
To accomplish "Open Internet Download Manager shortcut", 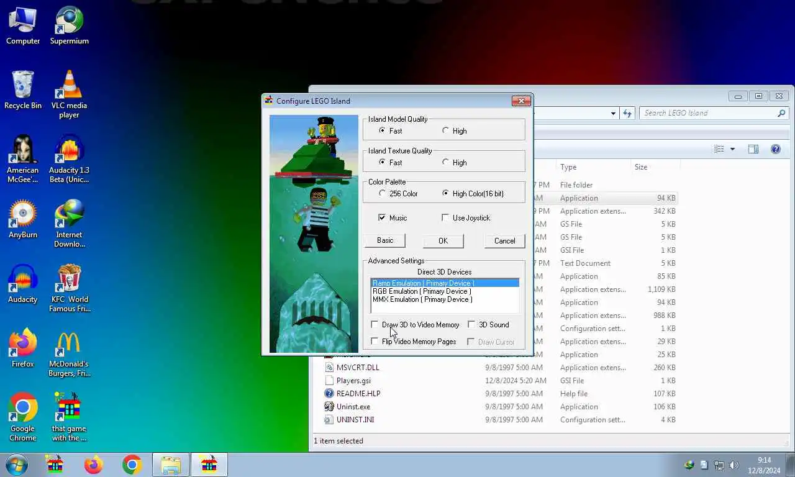I will click(69, 224).
